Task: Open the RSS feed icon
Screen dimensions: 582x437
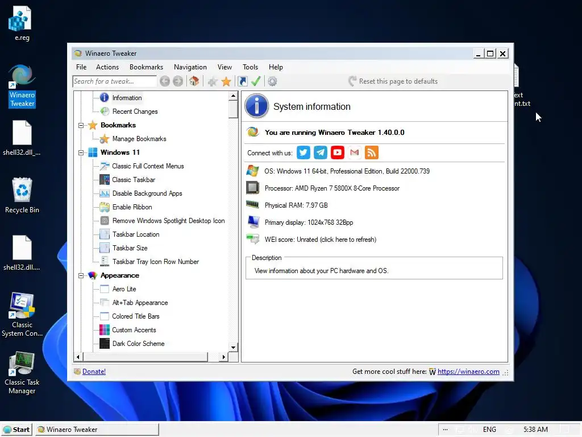Action: (372, 152)
